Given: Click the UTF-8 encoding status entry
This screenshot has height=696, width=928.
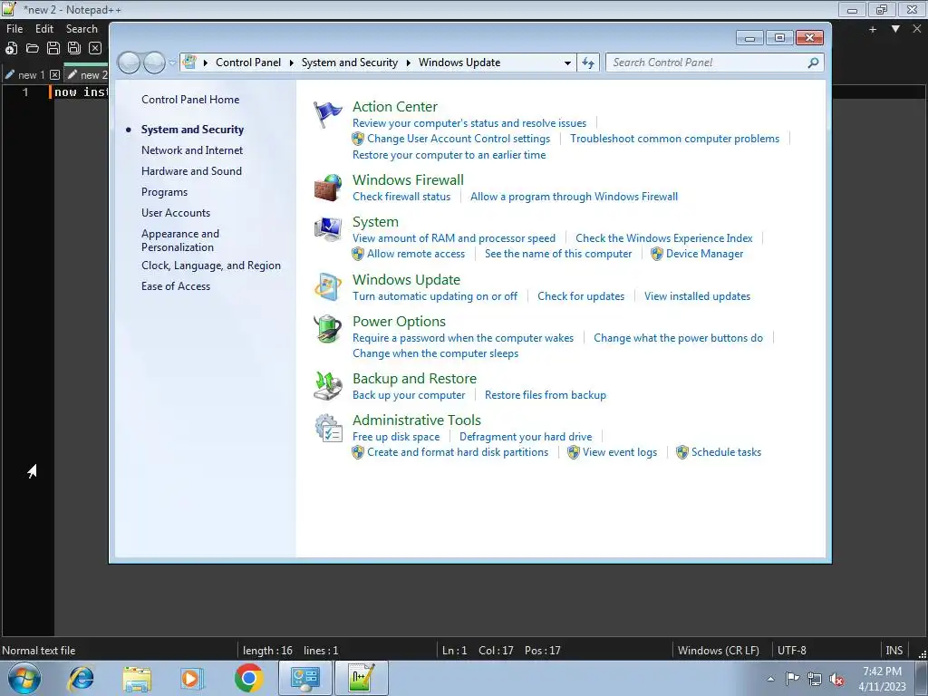Looking at the screenshot, I should 791,651.
